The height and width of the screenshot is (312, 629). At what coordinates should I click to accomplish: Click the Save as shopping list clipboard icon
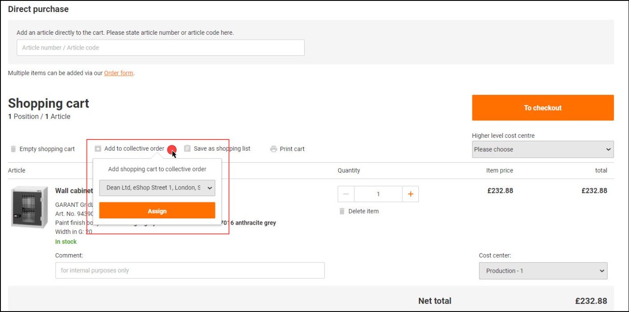187,148
